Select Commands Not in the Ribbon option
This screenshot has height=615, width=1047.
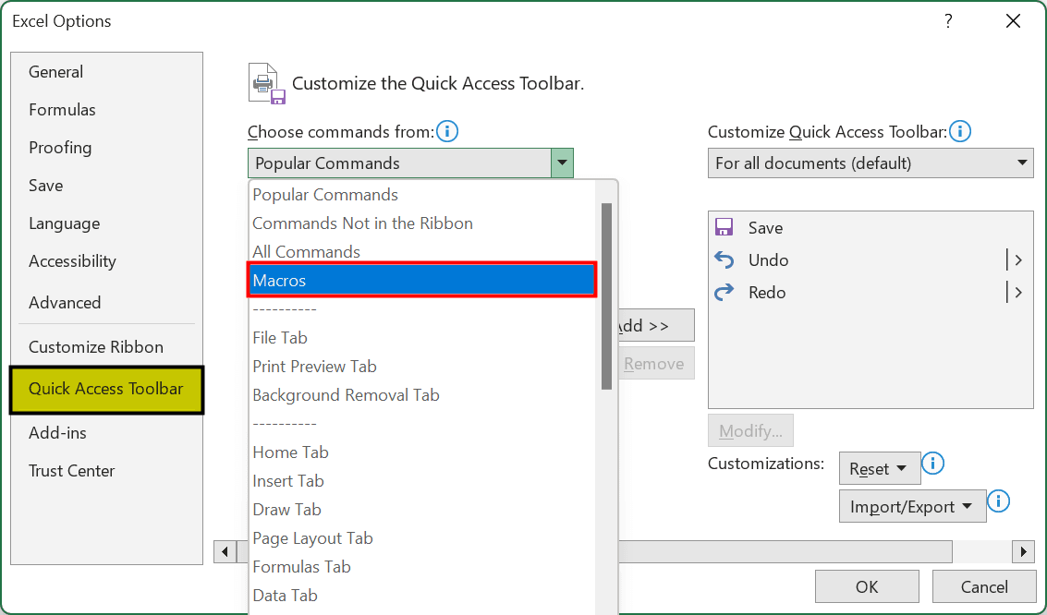422,223
